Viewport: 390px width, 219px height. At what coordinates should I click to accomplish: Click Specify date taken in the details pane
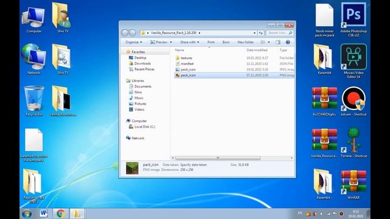[194, 165]
